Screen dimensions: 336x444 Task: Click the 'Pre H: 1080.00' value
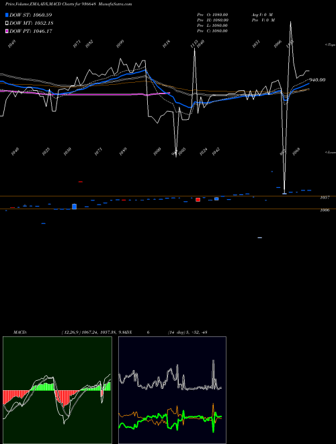pos(212,20)
